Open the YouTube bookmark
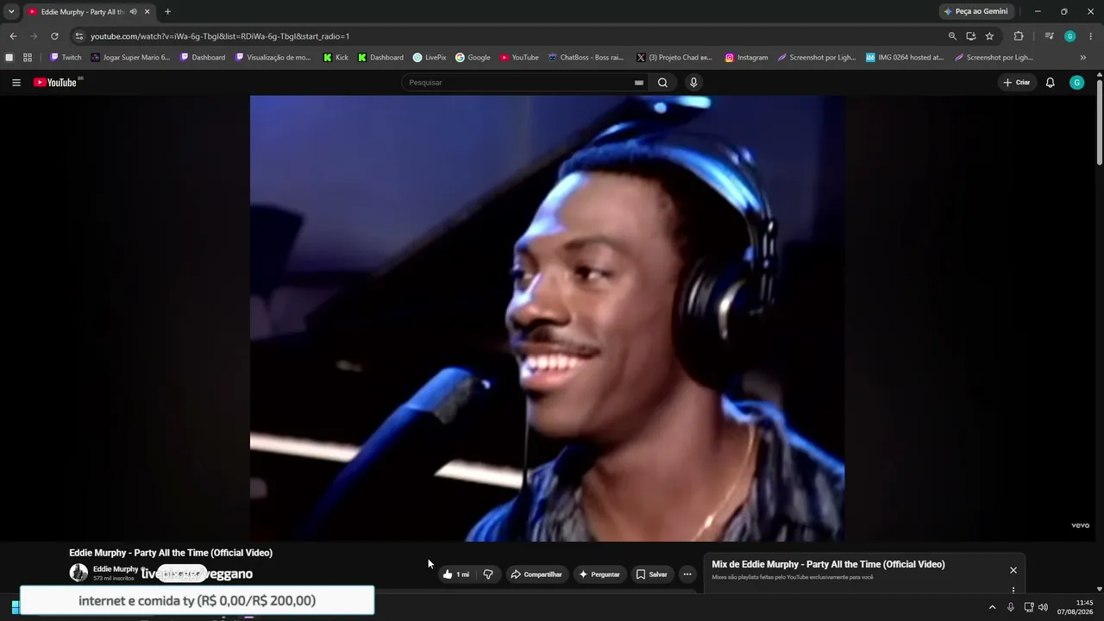This screenshot has height=621, width=1104. pos(519,58)
